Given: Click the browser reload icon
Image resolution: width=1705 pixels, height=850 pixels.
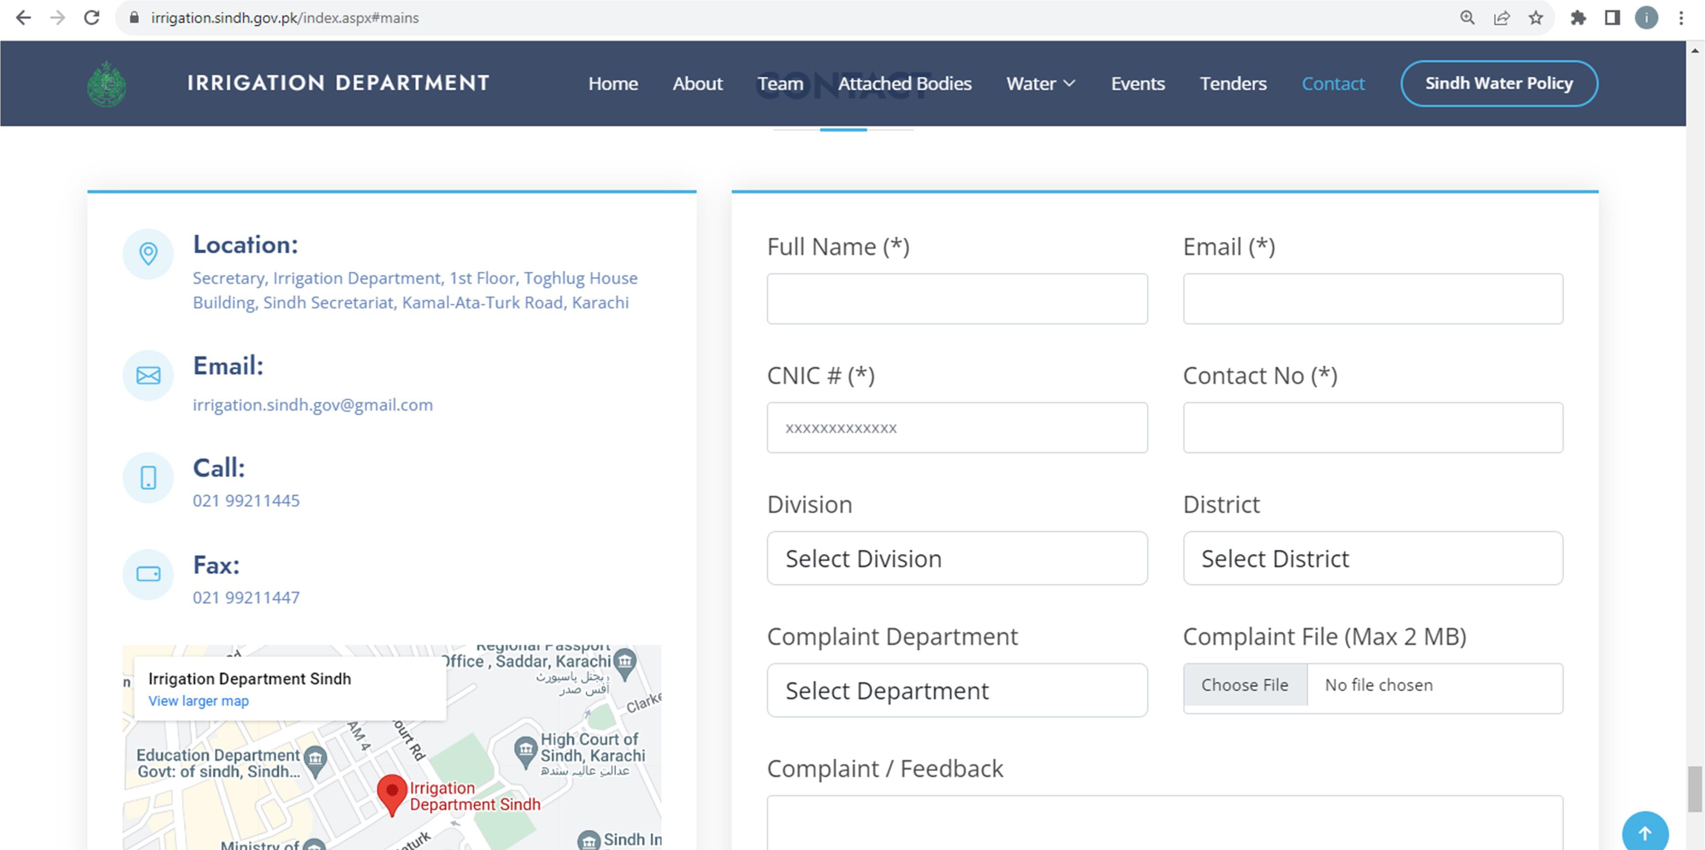Looking at the screenshot, I should point(92,18).
